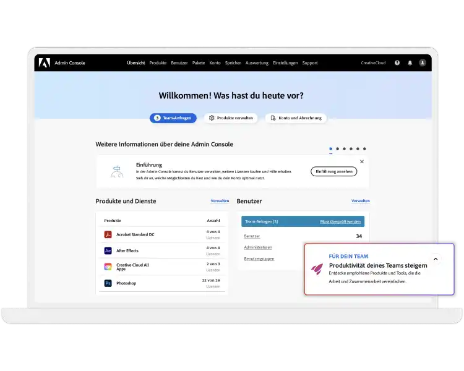The image size is (464, 371).
Task: Click the document icon on Konto und Abrechnung
Action: [273, 117]
